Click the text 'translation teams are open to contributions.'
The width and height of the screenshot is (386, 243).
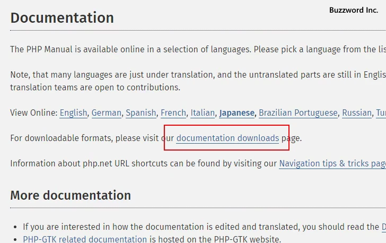pyautogui.click(x=95, y=88)
